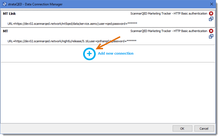Image resolution: width=220 pixels, height=138 pixels.
Task: Delete the MT connection
Action: click(211, 31)
